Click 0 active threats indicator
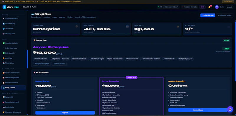 point(189,7)
